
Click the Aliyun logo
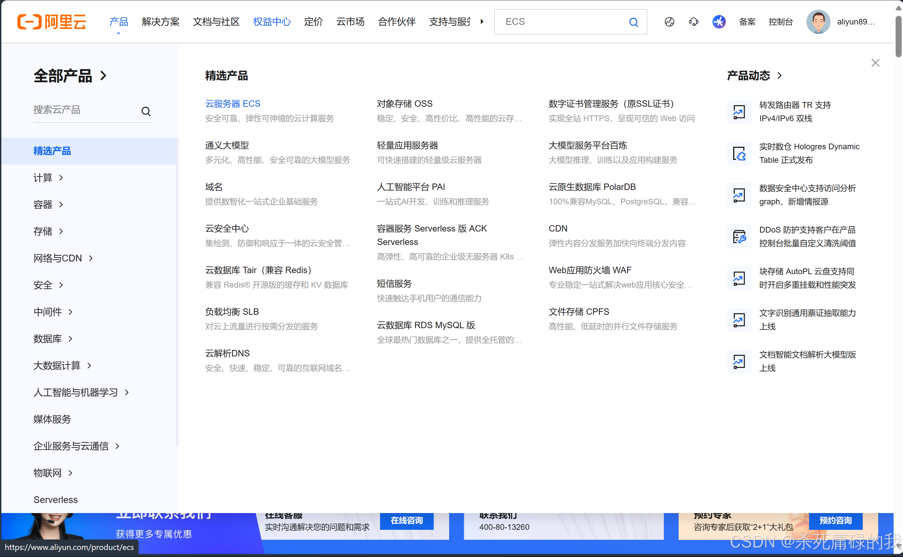[52, 22]
